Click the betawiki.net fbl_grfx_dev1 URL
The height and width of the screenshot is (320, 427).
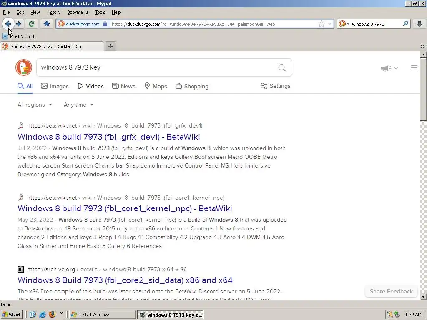click(115, 125)
